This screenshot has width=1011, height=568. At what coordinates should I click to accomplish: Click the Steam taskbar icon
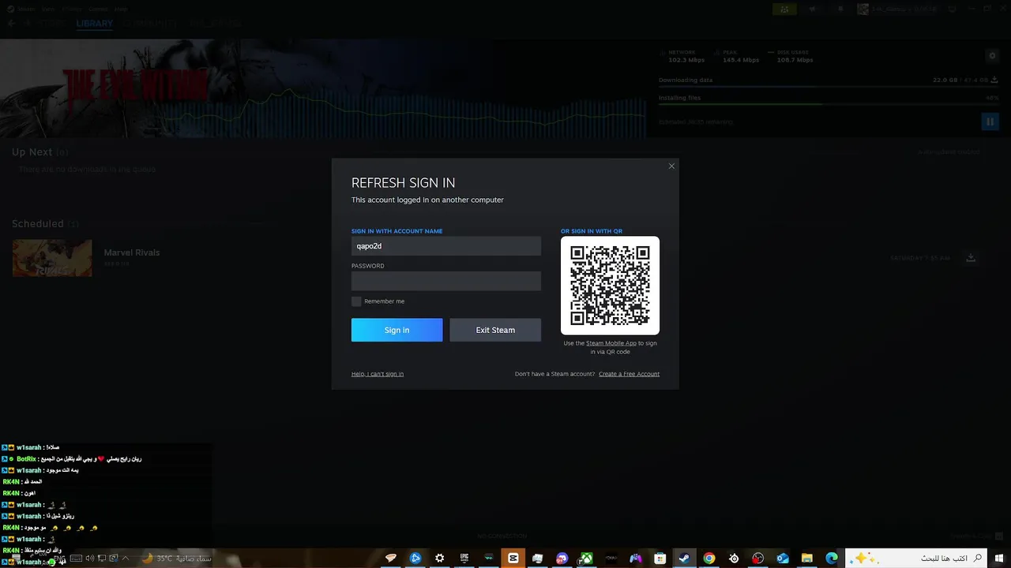[685, 558]
